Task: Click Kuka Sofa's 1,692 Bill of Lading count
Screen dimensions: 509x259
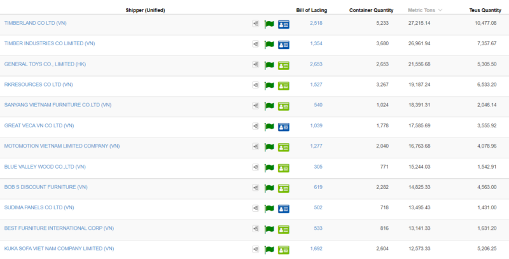Action: tap(316, 248)
